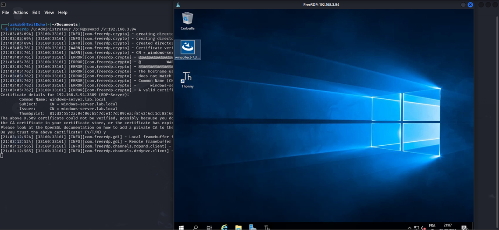Image resolution: width=499 pixels, height=230 pixels.
Task: Click the 21:07 taskbar clock
Action: click(x=447, y=225)
